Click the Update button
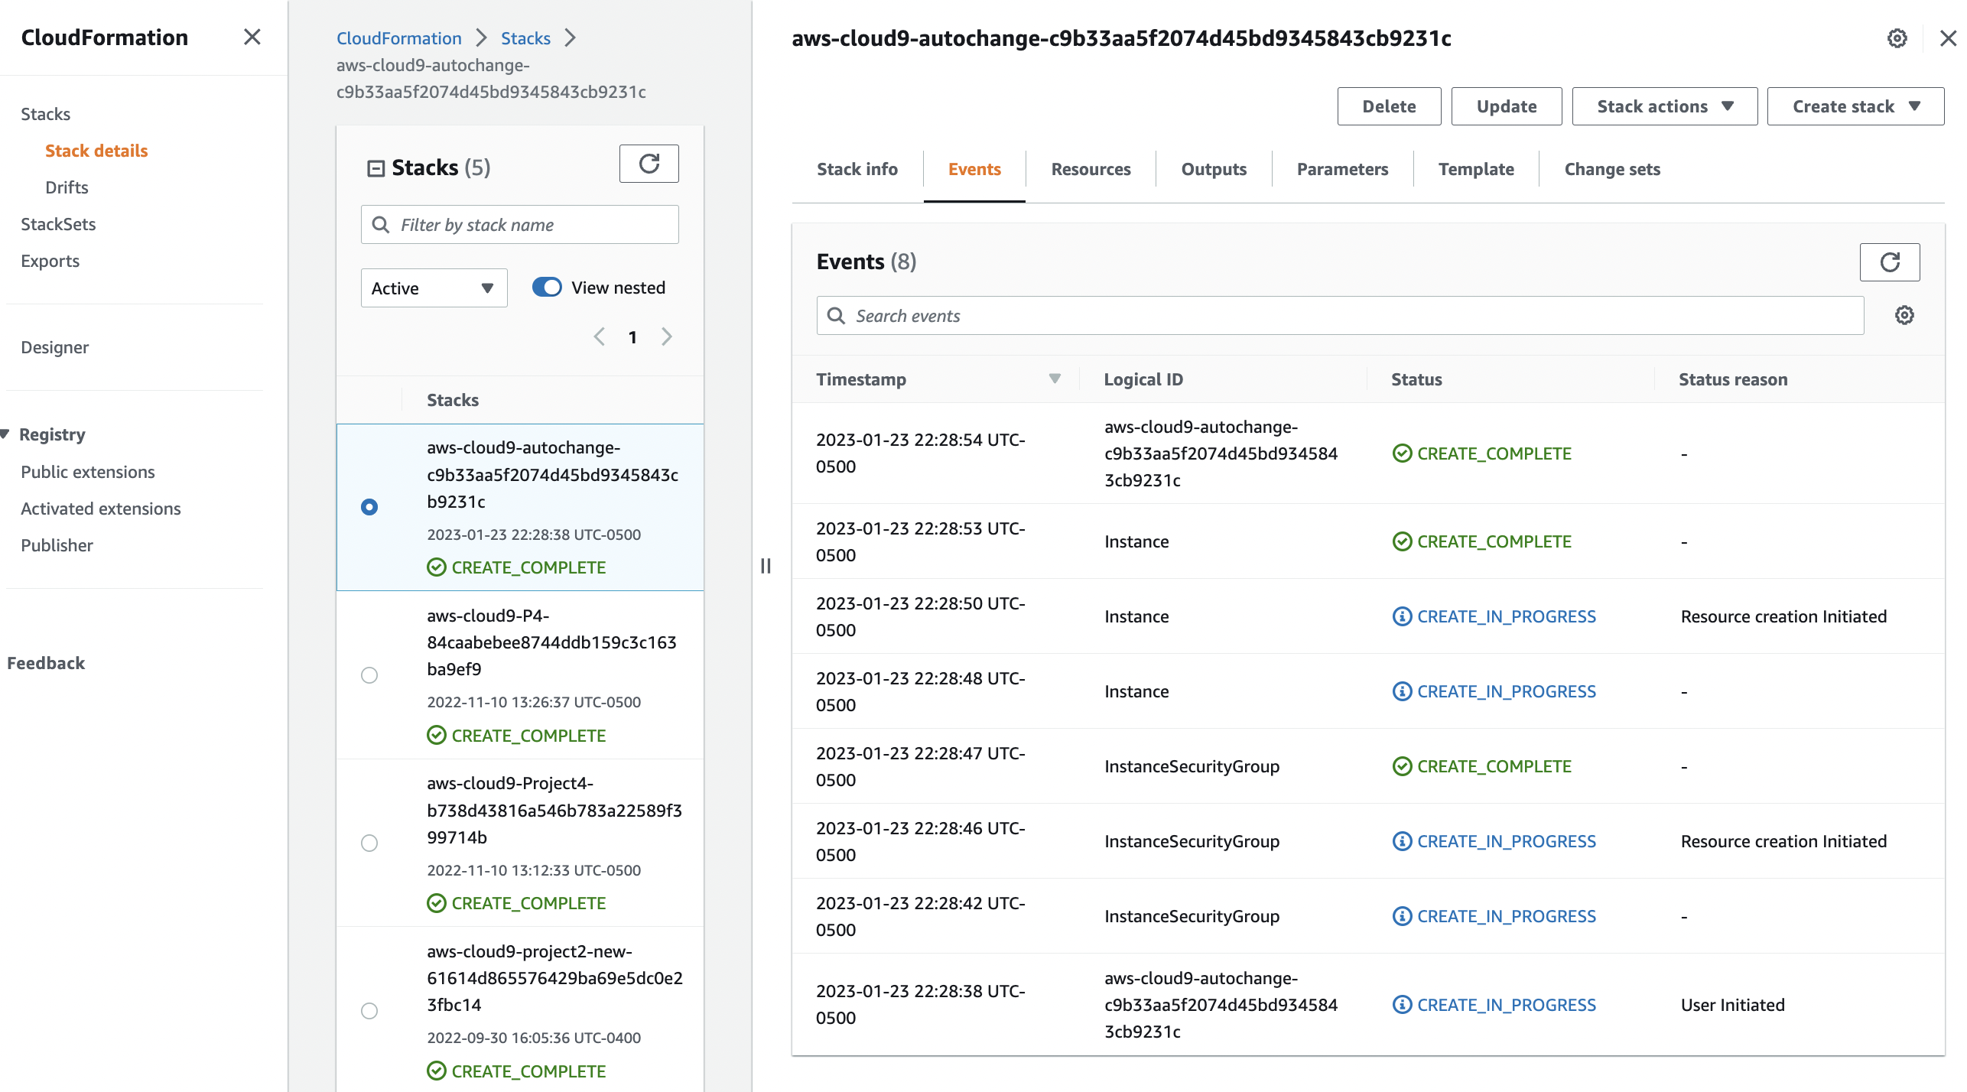1967x1092 pixels. pyautogui.click(x=1507, y=106)
